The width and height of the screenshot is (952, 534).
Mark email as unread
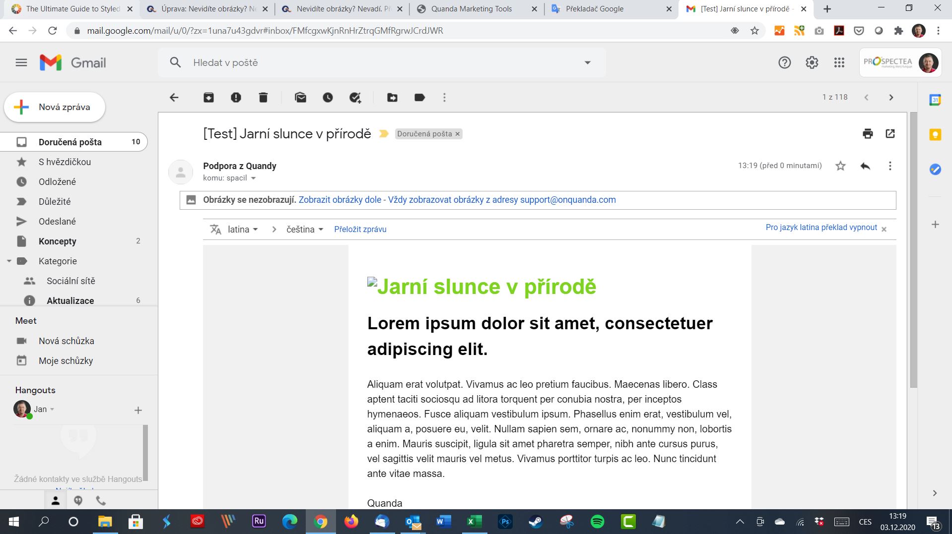tap(300, 98)
